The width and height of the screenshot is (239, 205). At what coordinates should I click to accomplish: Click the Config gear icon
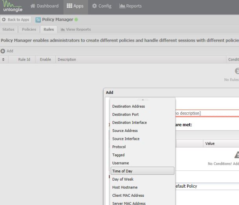[x=94, y=6]
